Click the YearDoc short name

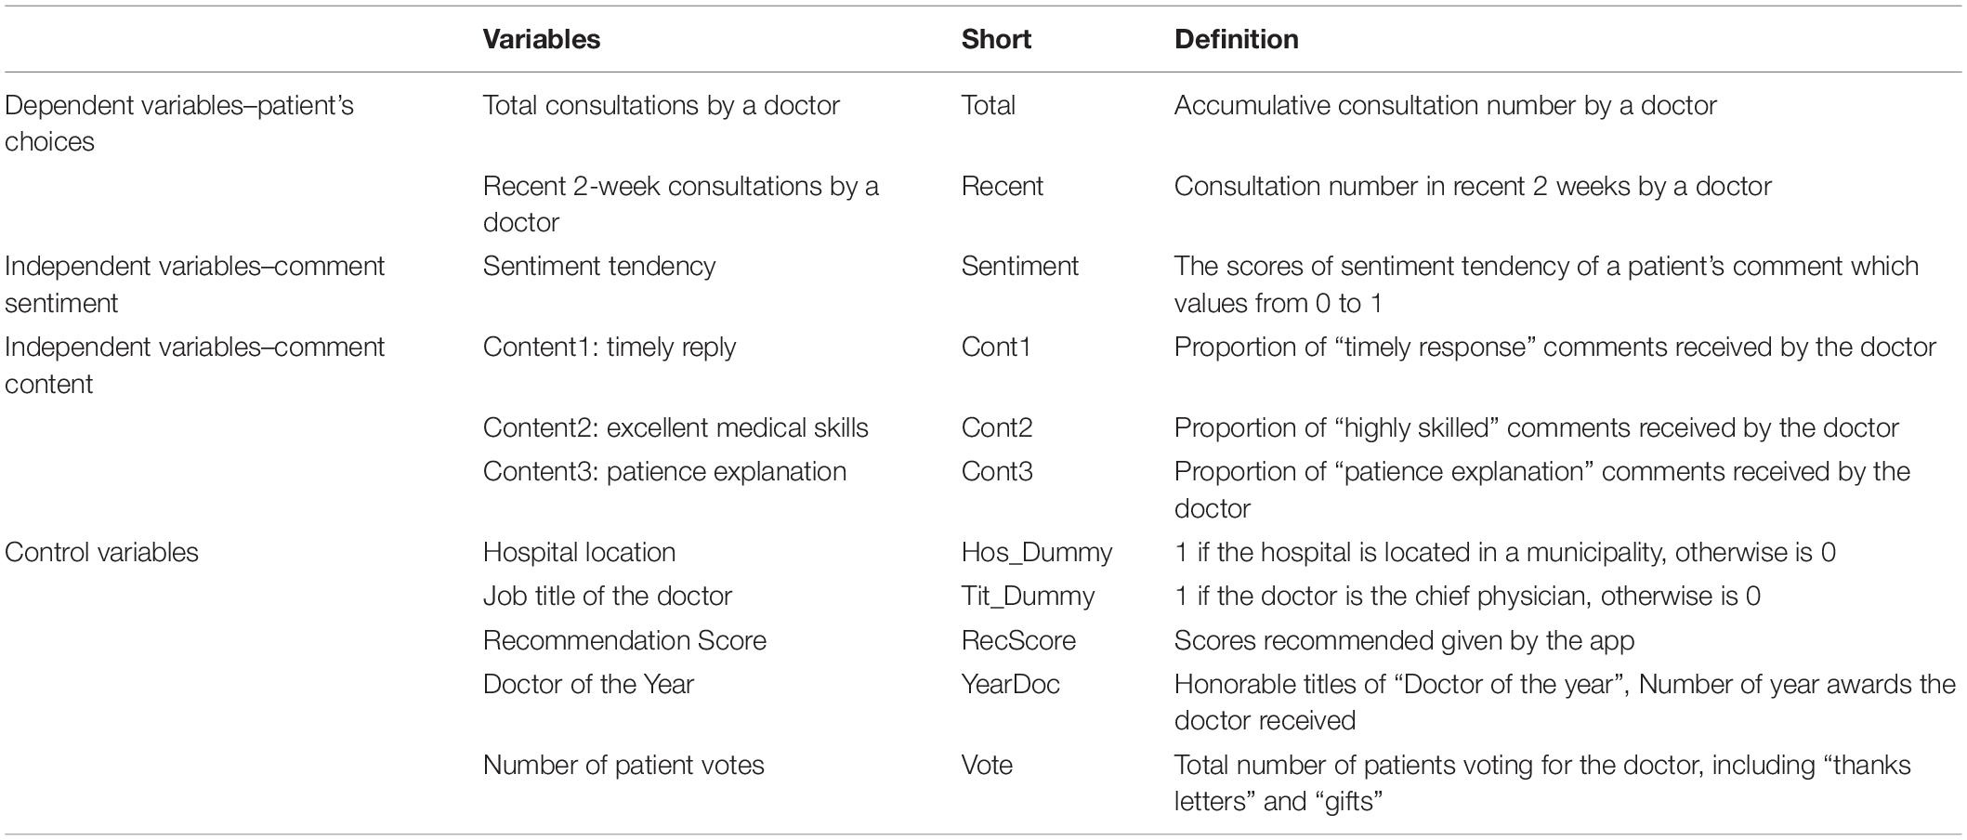(x=1010, y=684)
